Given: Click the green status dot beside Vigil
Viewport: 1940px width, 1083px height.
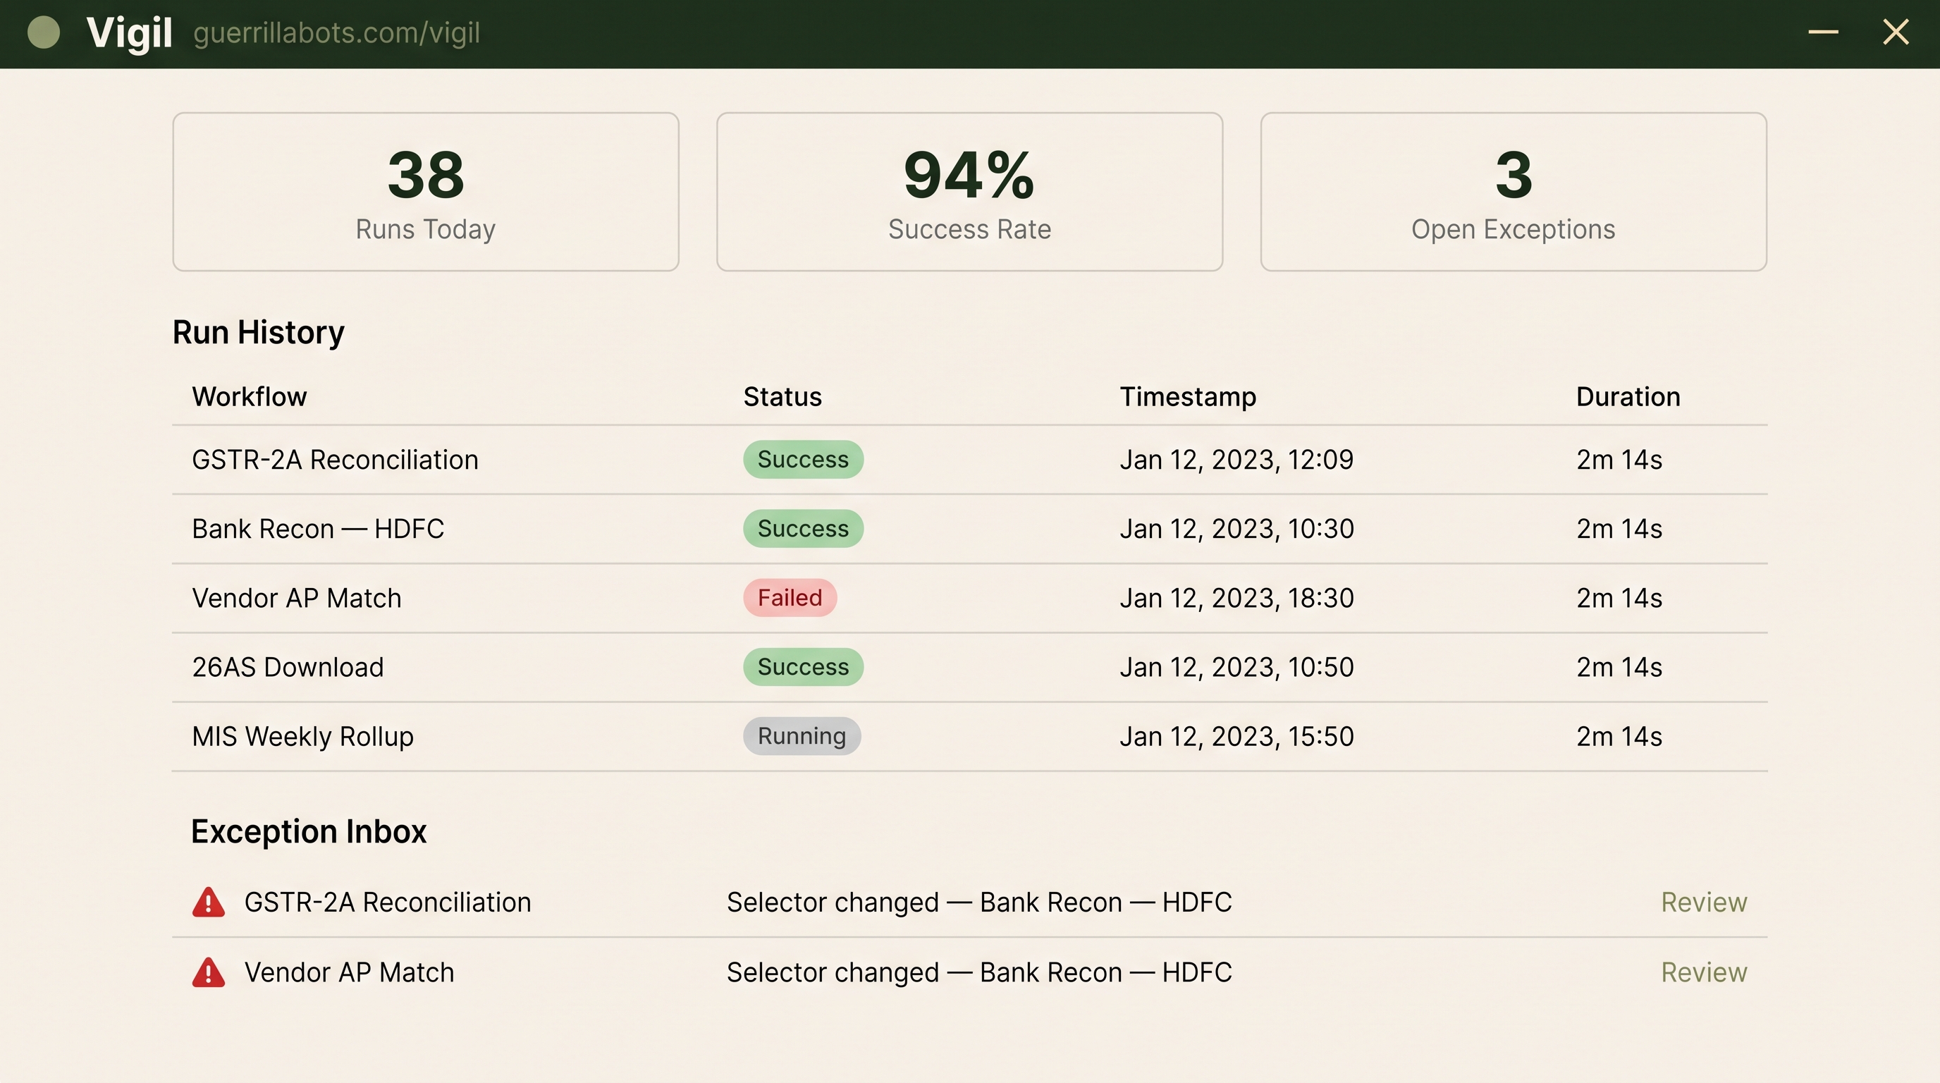Looking at the screenshot, I should click(44, 33).
